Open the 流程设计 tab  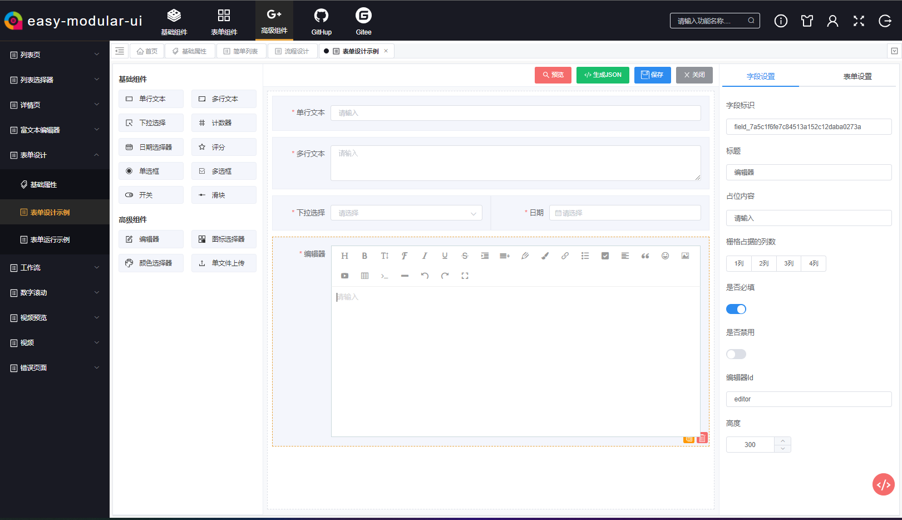292,51
